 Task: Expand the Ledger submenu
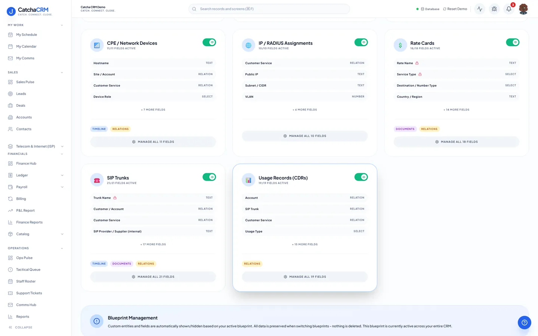[x=62, y=175]
